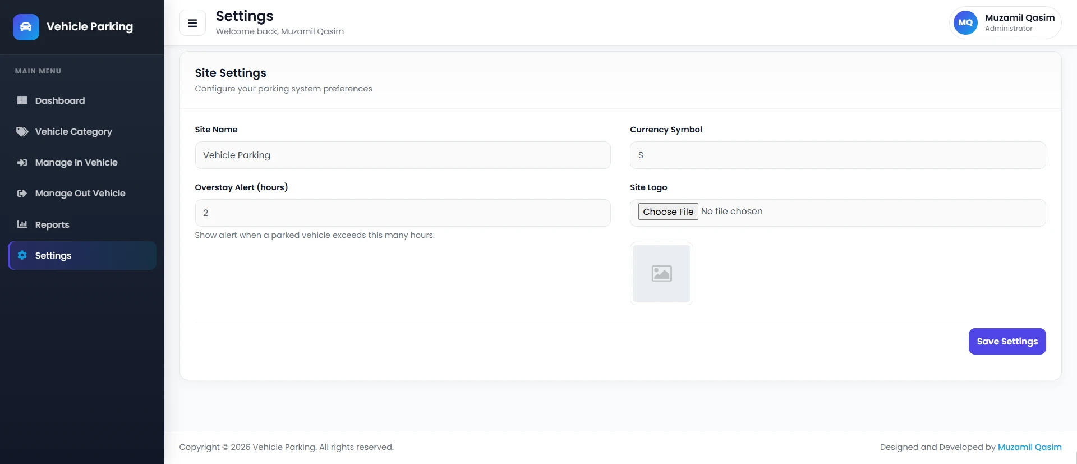Open the Muzamil Qasim footer link
Image resolution: width=1077 pixels, height=464 pixels.
pos(1029,447)
